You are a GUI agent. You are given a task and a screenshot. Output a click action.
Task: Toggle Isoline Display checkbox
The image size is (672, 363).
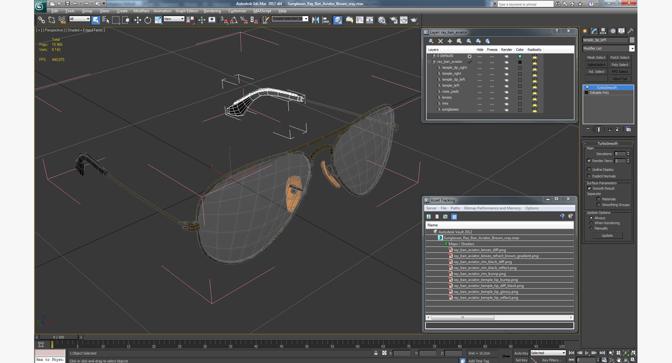coord(589,170)
